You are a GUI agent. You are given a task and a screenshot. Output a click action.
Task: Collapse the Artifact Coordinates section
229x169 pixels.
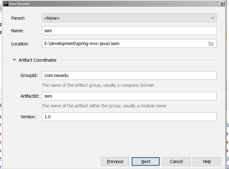tap(14, 60)
